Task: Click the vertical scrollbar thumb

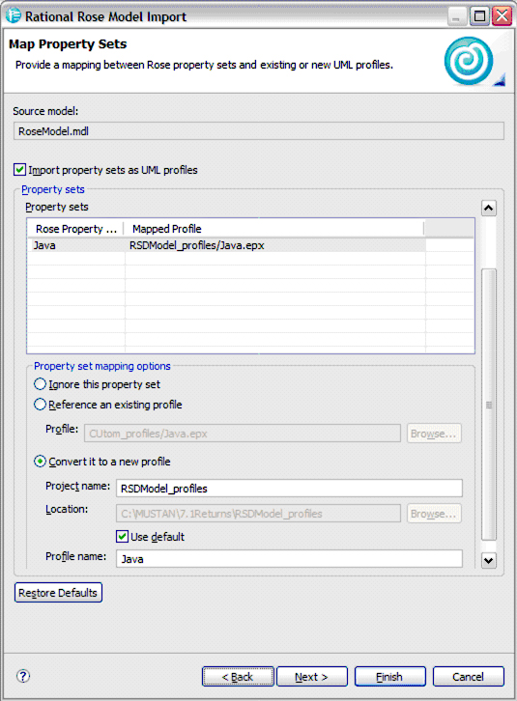Action: [488, 405]
